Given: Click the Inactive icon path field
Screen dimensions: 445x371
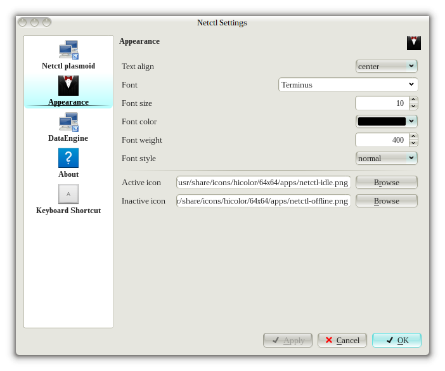Looking at the screenshot, I should 263,201.
